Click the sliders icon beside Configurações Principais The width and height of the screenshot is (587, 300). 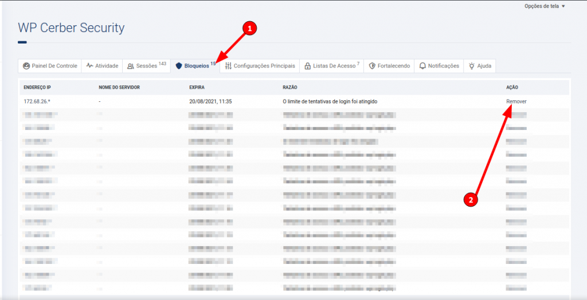228,66
